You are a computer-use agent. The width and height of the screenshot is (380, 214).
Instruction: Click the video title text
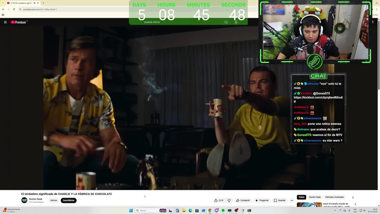coord(66,194)
